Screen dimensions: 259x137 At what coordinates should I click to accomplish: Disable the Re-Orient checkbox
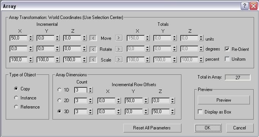tap(227, 49)
